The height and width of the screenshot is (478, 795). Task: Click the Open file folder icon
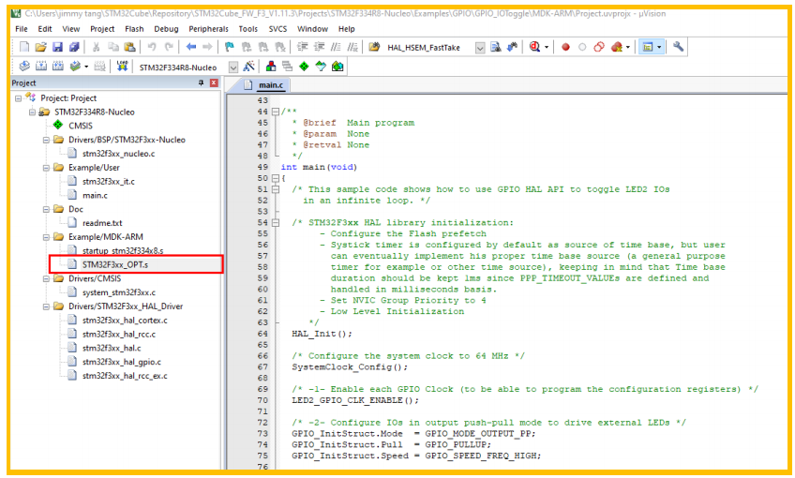pyautogui.click(x=40, y=47)
